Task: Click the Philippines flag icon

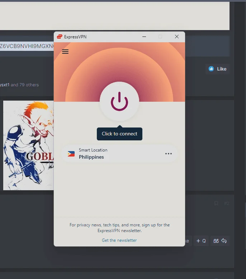Action: coord(71,154)
